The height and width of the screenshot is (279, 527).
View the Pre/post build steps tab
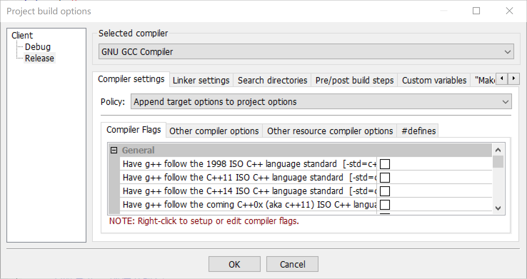coord(354,80)
